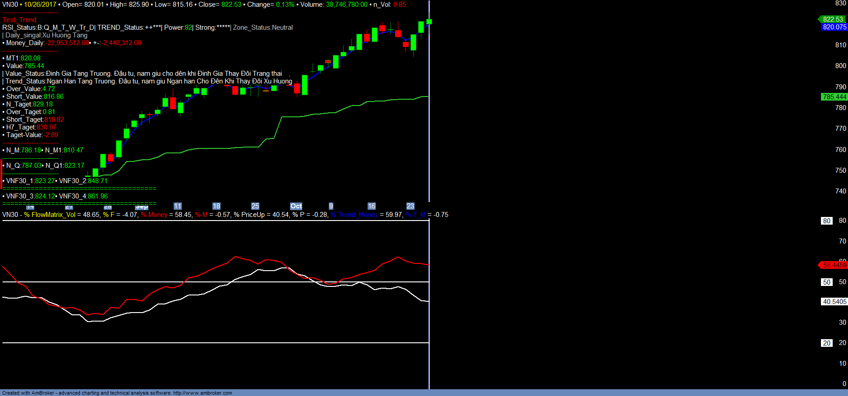
Task: Click the green 785.444 value axis label
Action: [x=834, y=97]
